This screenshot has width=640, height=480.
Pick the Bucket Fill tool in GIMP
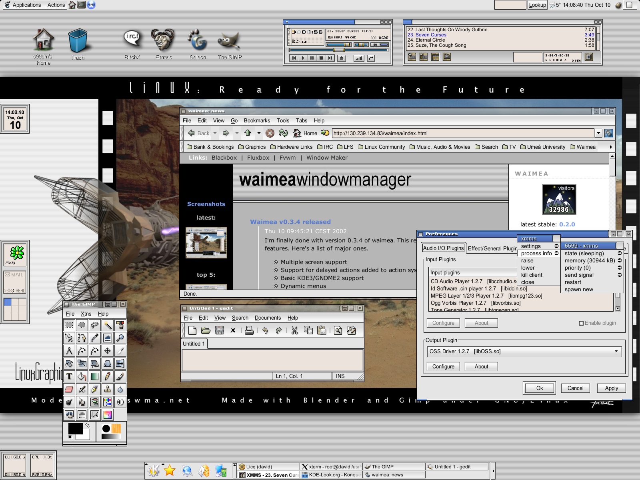click(x=82, y=376)
